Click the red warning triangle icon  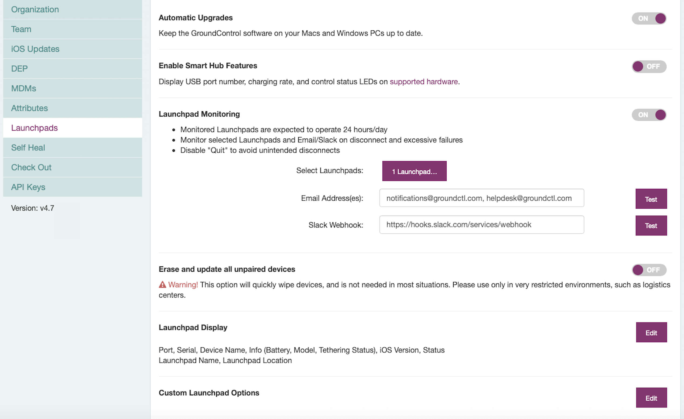[162, 285]
